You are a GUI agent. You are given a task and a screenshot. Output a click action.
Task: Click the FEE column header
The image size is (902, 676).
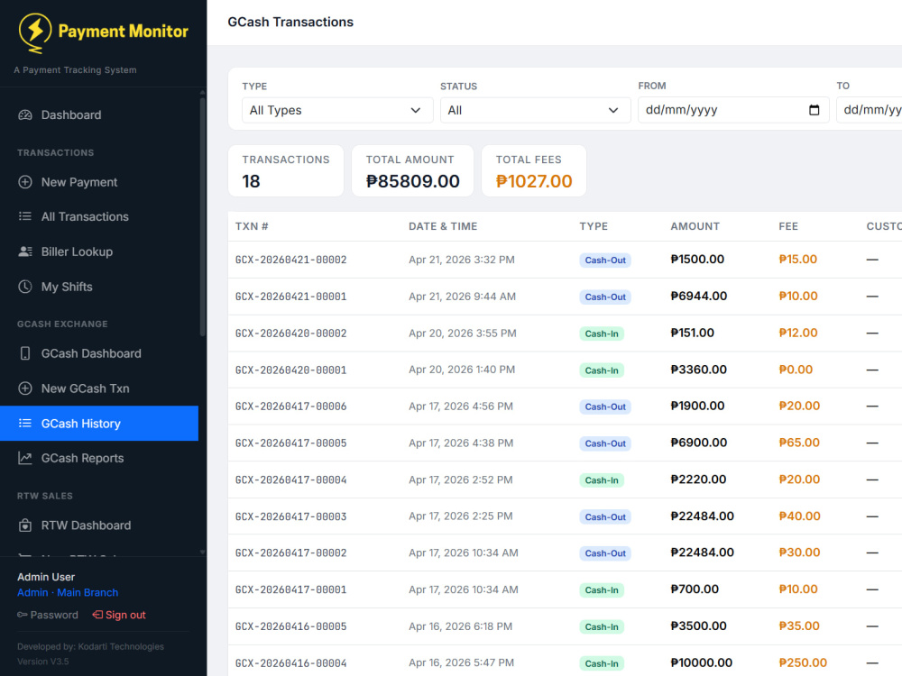pyautogui.click(x=788, y=226)
